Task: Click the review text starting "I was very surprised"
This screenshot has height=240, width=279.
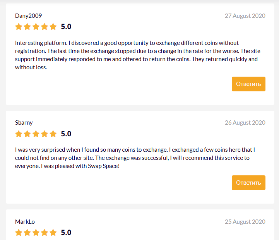Action: (135, 158)
